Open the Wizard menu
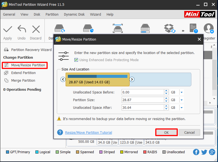The height and width of the screenshot is (162, 218). 96,15
